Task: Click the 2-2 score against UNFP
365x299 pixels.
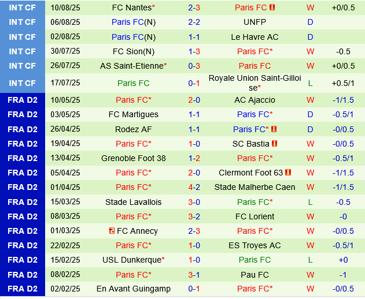Action: pyautogui.click(x=194, y=22)
